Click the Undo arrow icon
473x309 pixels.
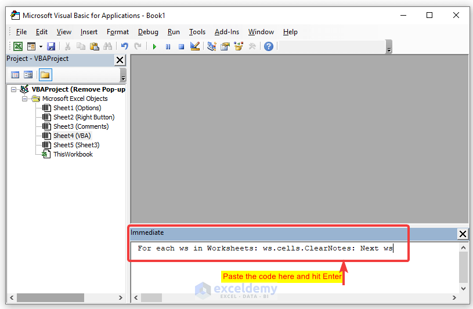coord(125,46)
